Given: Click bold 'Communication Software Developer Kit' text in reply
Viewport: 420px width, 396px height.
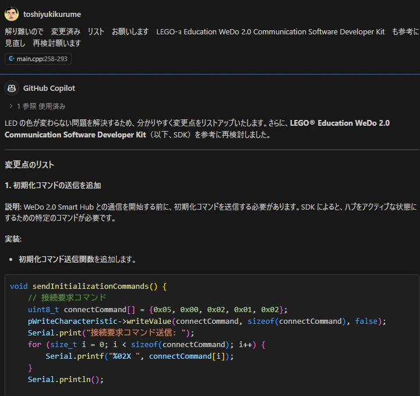Looking at the screenshot, I should coord(75,135).
